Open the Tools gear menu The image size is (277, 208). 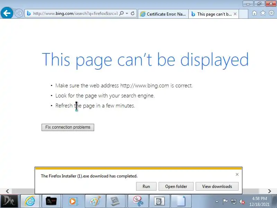[x=271, y=13]
